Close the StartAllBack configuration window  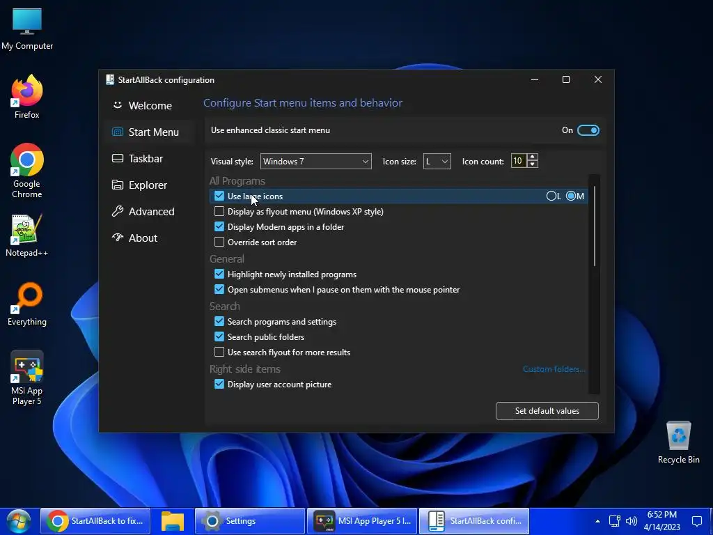coord(598,79)
